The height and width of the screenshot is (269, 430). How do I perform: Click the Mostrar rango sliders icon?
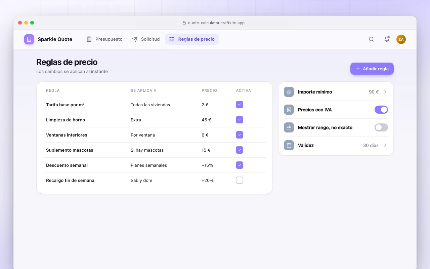[x=289, y=127]
